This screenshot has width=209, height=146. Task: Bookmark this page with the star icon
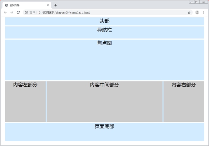[189, 12]
